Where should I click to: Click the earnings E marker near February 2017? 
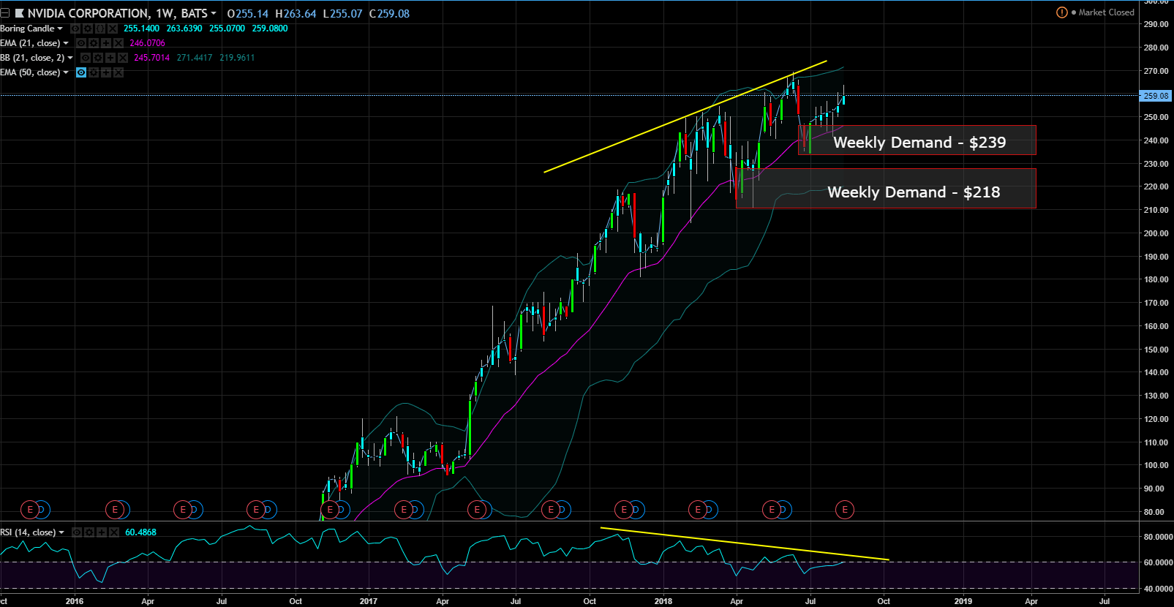[x=404, y=510]
